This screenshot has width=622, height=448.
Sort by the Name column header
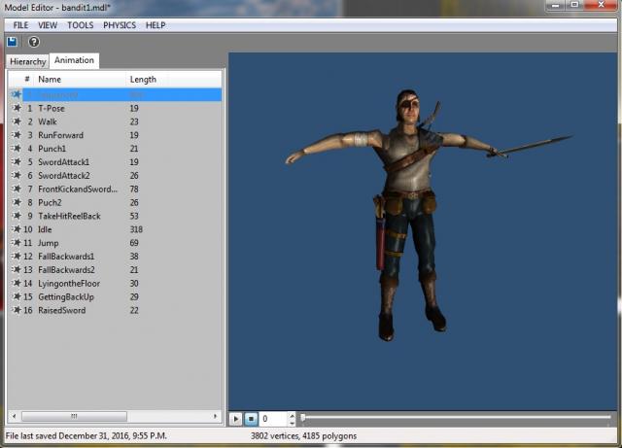(x=50, y=79)
